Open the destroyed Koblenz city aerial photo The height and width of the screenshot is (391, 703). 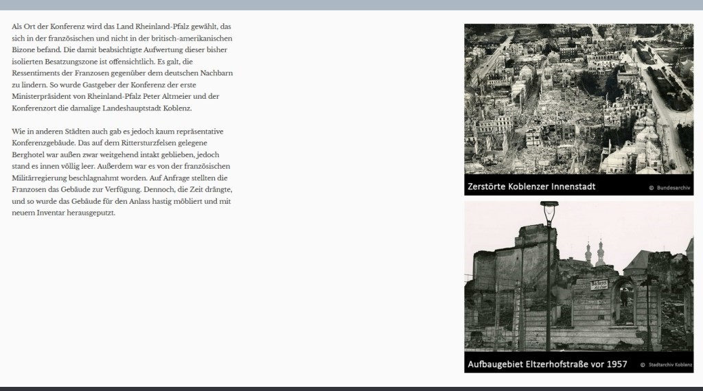[578, 99]
